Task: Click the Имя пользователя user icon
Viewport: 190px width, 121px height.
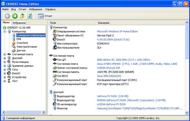Action: (55, 47)
